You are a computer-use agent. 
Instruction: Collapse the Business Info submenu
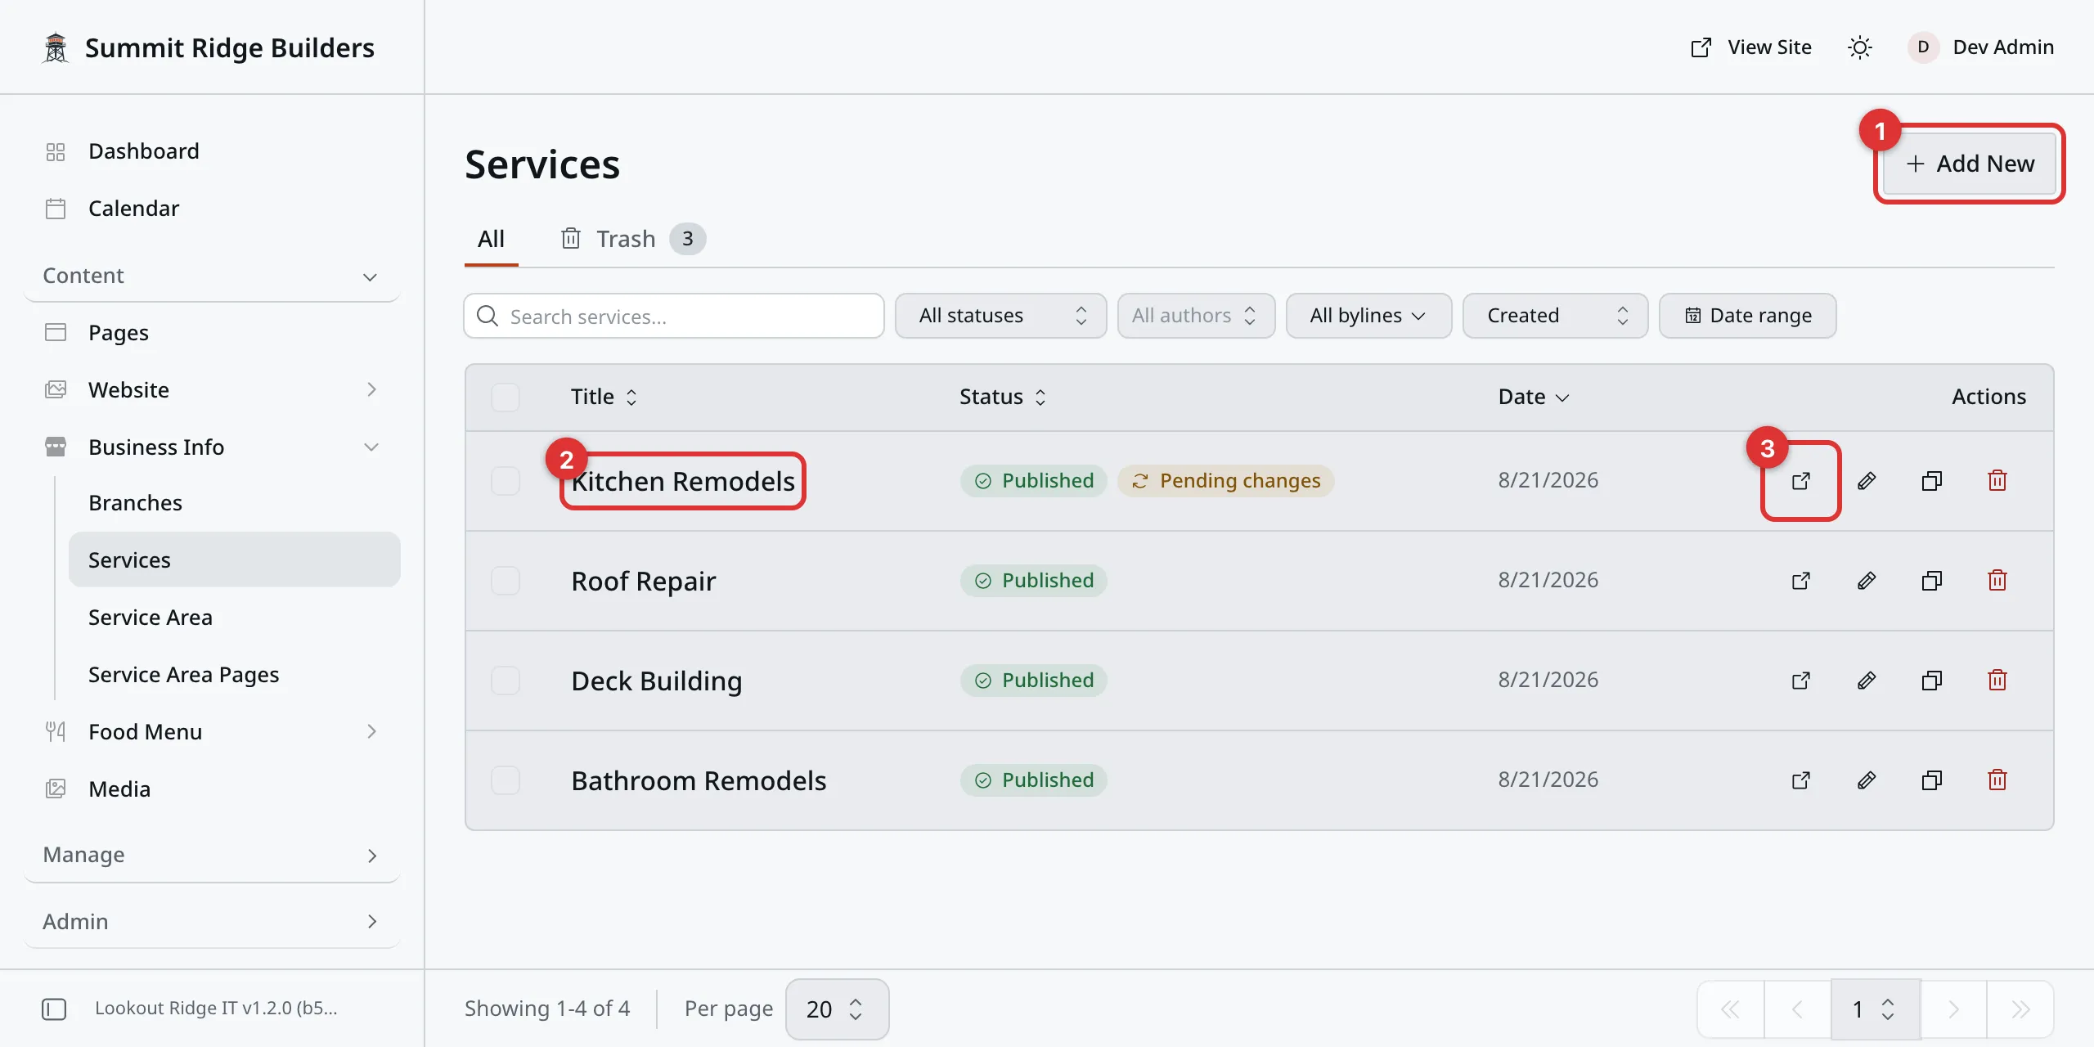212,447
